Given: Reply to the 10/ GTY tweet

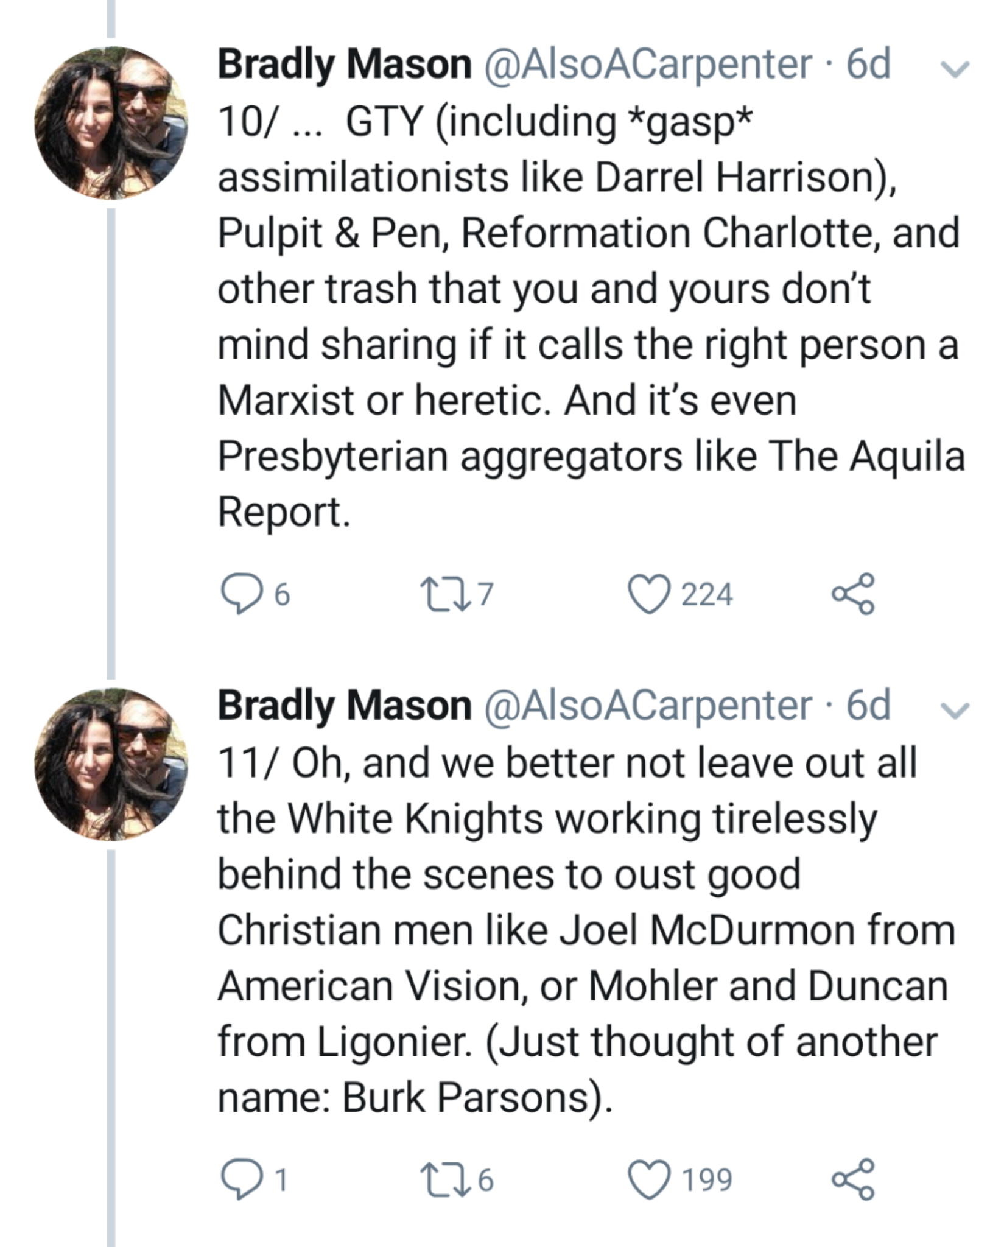Looking at the screenshot, I should [239, 594].
